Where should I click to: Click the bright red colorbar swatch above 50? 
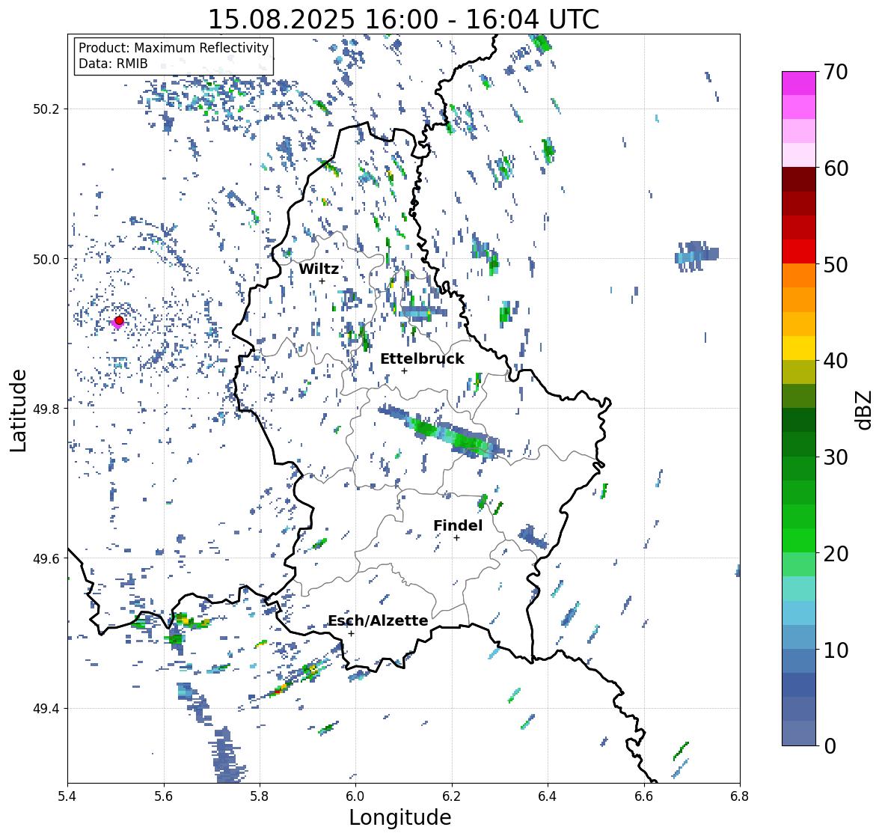(x=799, y=251)
